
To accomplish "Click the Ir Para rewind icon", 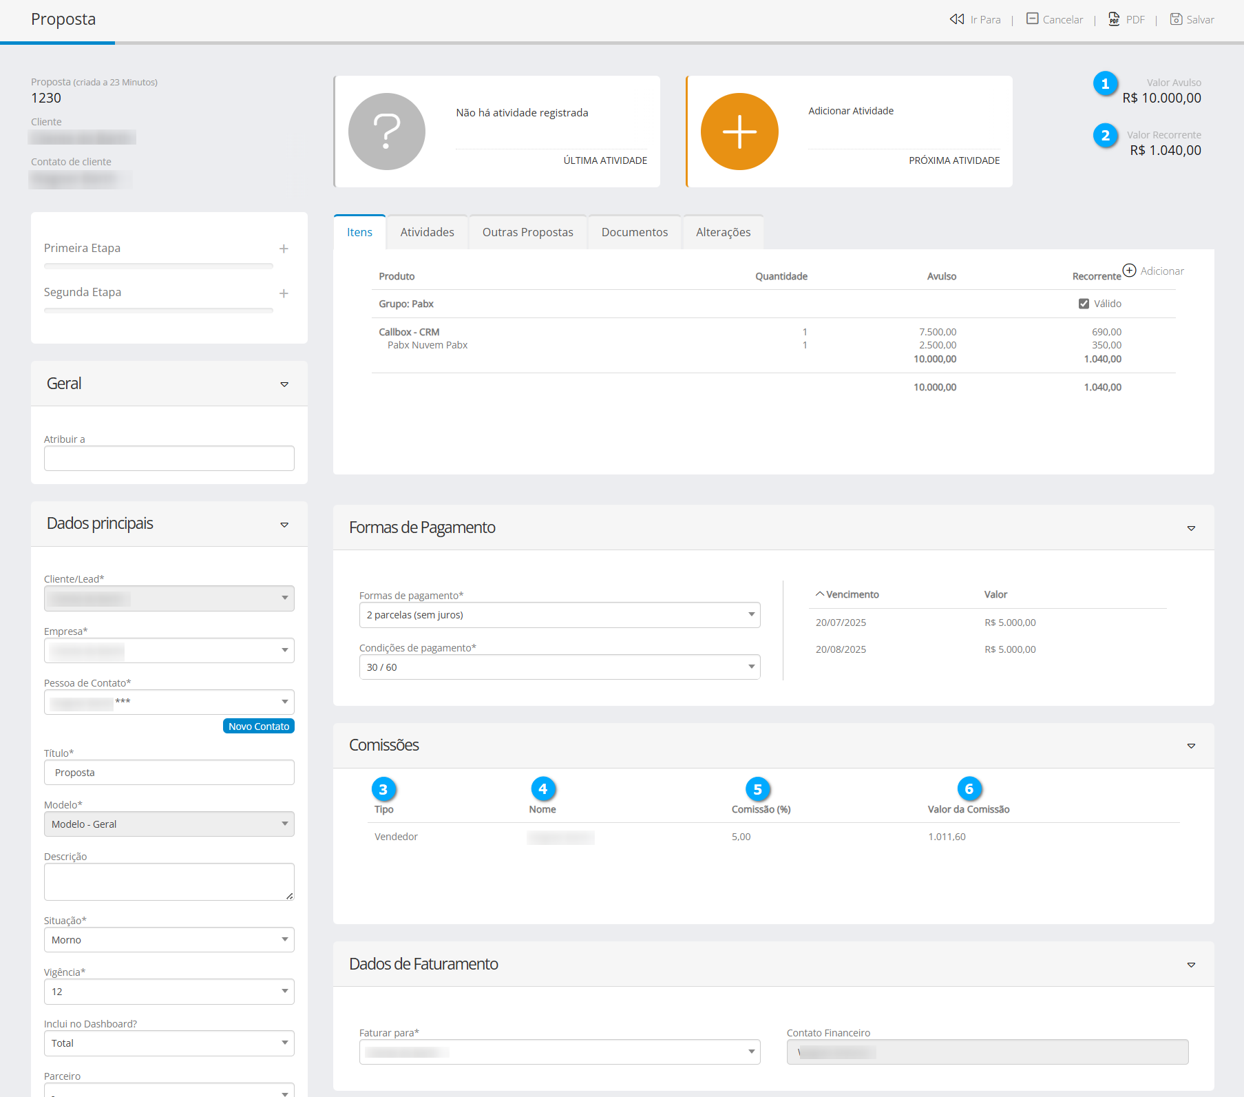I will pos(956,19).
